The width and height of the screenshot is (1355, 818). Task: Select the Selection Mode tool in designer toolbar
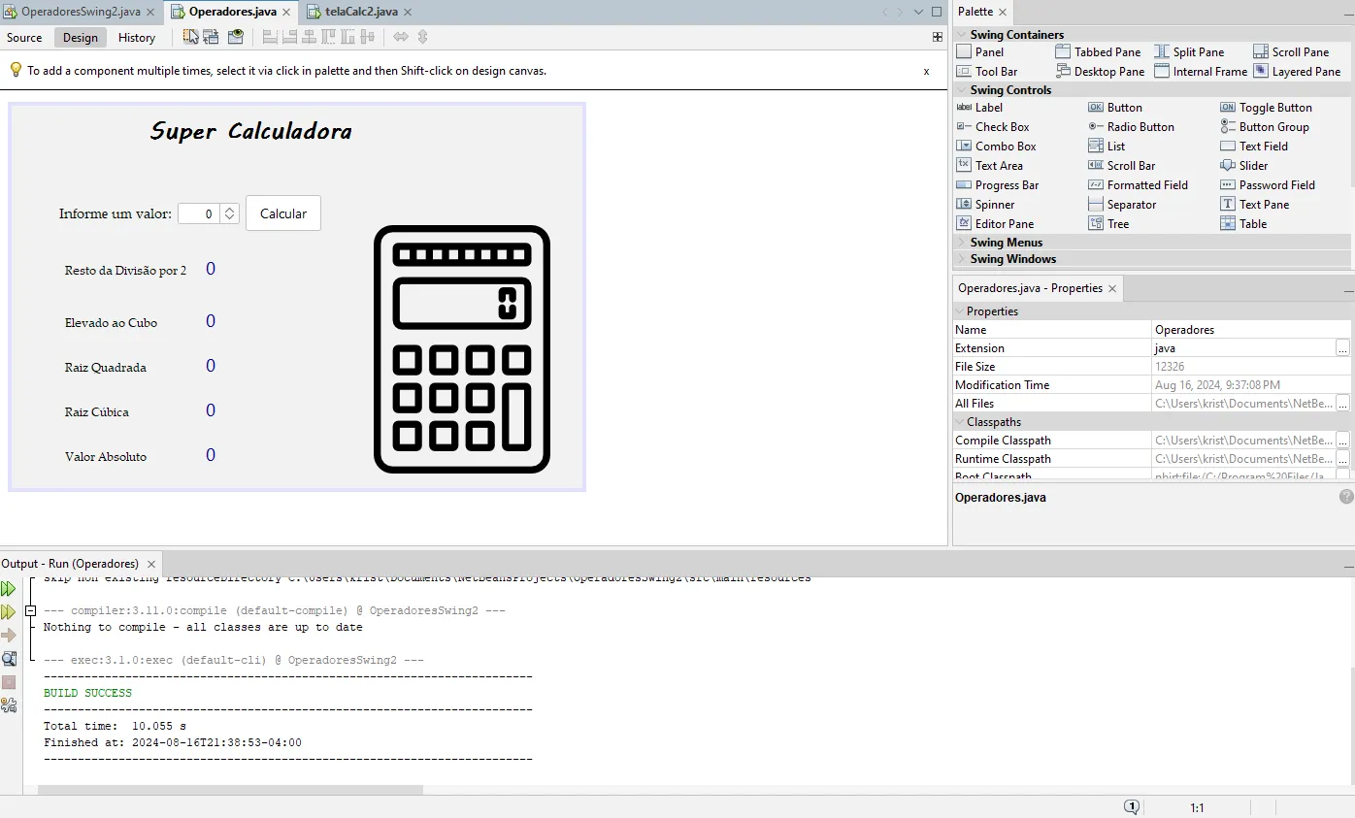(x=190, y=37)
